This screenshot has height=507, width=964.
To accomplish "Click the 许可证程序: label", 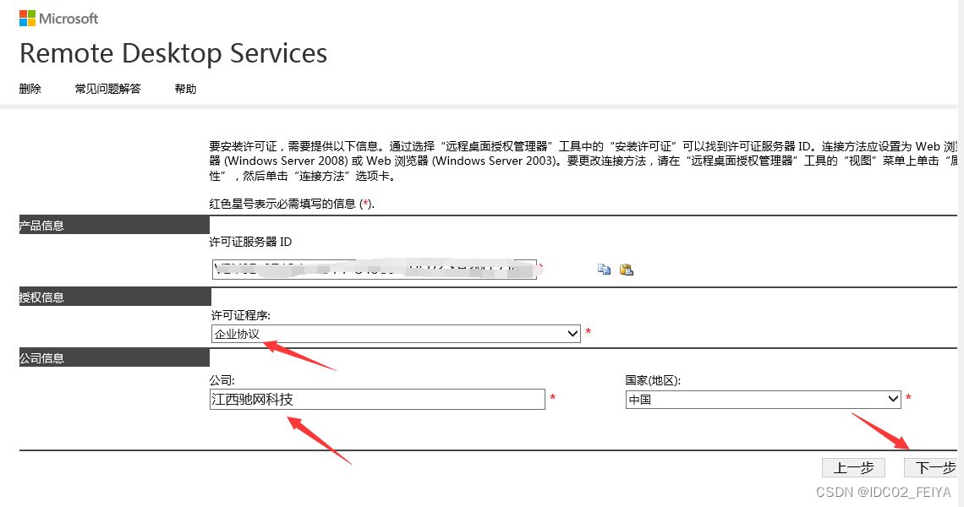I will [x=241, y=315].
